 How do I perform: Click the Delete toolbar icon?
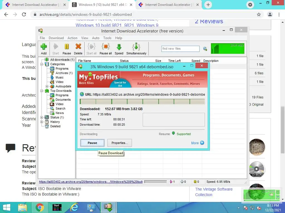click(78, 49)
